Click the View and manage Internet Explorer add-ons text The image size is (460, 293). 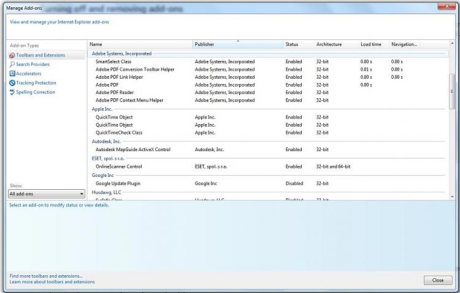coord(59,22)
